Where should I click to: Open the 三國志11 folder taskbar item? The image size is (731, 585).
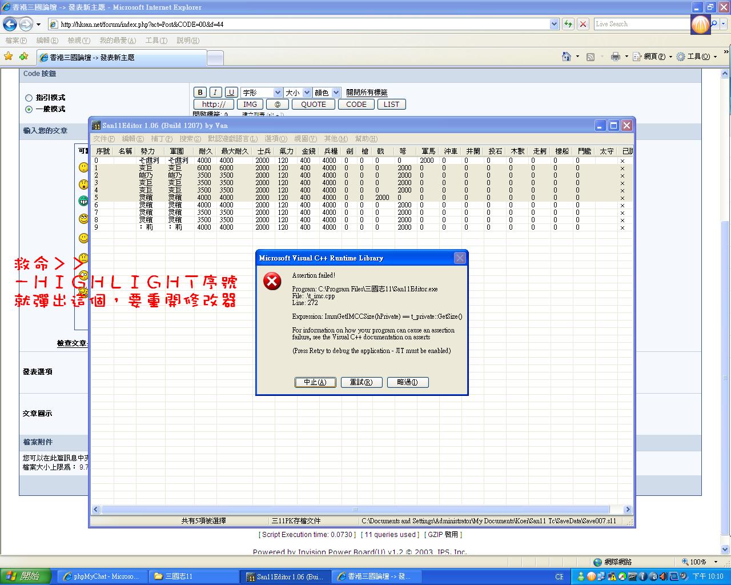point(194,576)
